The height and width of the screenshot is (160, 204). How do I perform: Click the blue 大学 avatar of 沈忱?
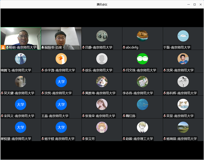pyautogui.click(x=61, y=82)
